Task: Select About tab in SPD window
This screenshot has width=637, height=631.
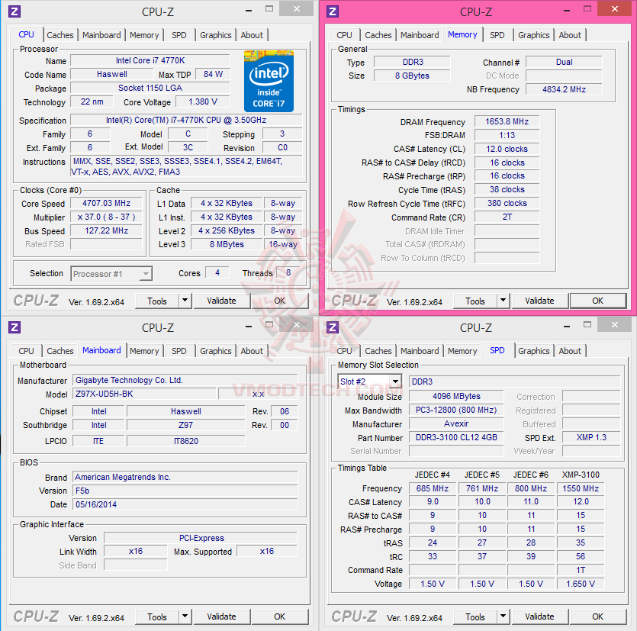Action: click(x=570, y=351)
